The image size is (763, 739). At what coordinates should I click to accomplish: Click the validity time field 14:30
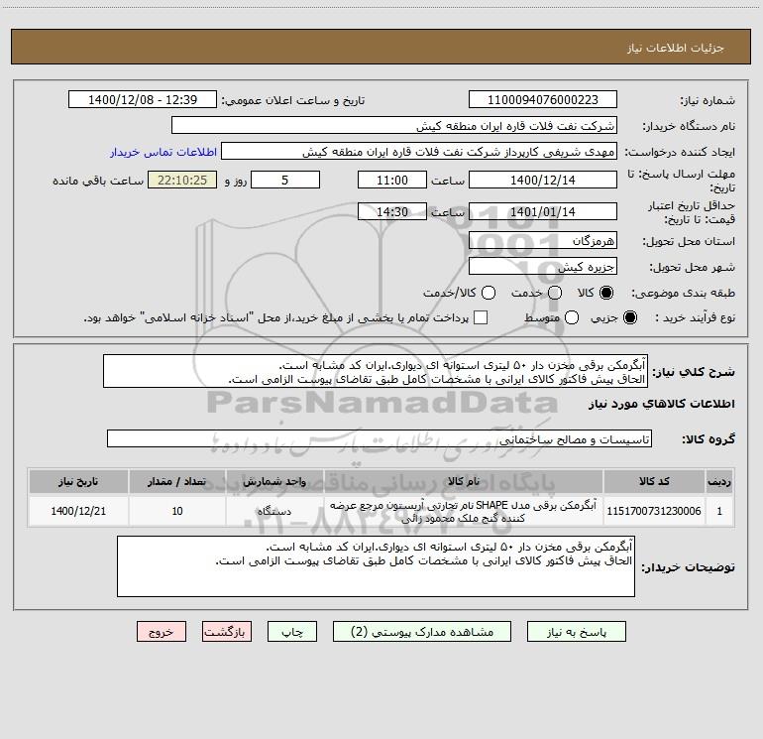pyautogui.click(x=392, y=211)
